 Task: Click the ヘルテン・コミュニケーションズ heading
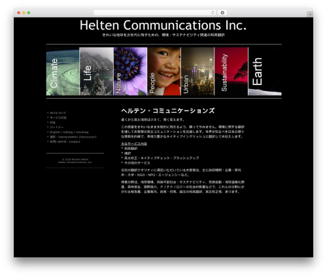click(x=168, y=111)
